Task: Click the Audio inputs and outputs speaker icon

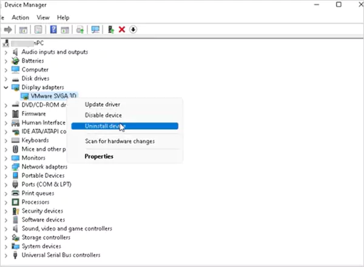Action: pyautogui.click(x=15, y=52)
